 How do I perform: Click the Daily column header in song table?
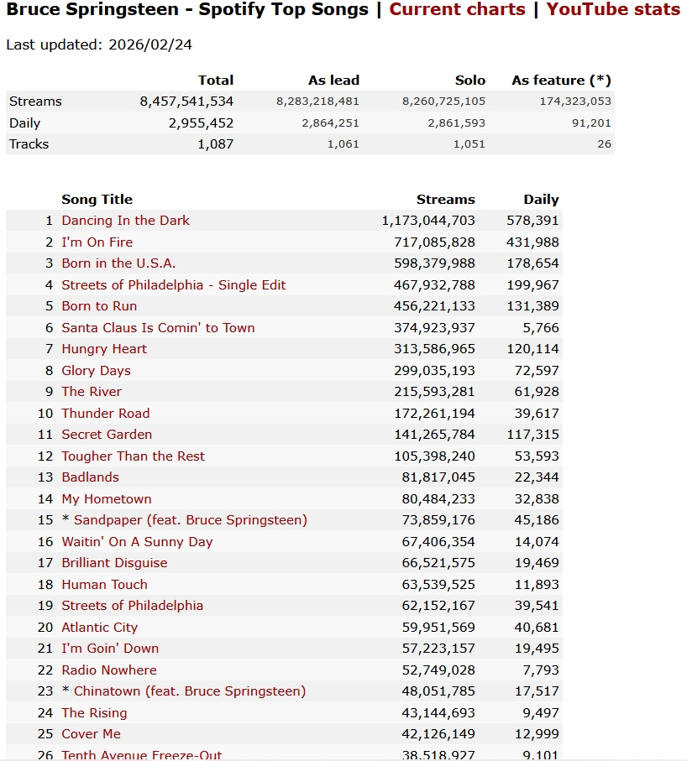[x=541, y=200]
